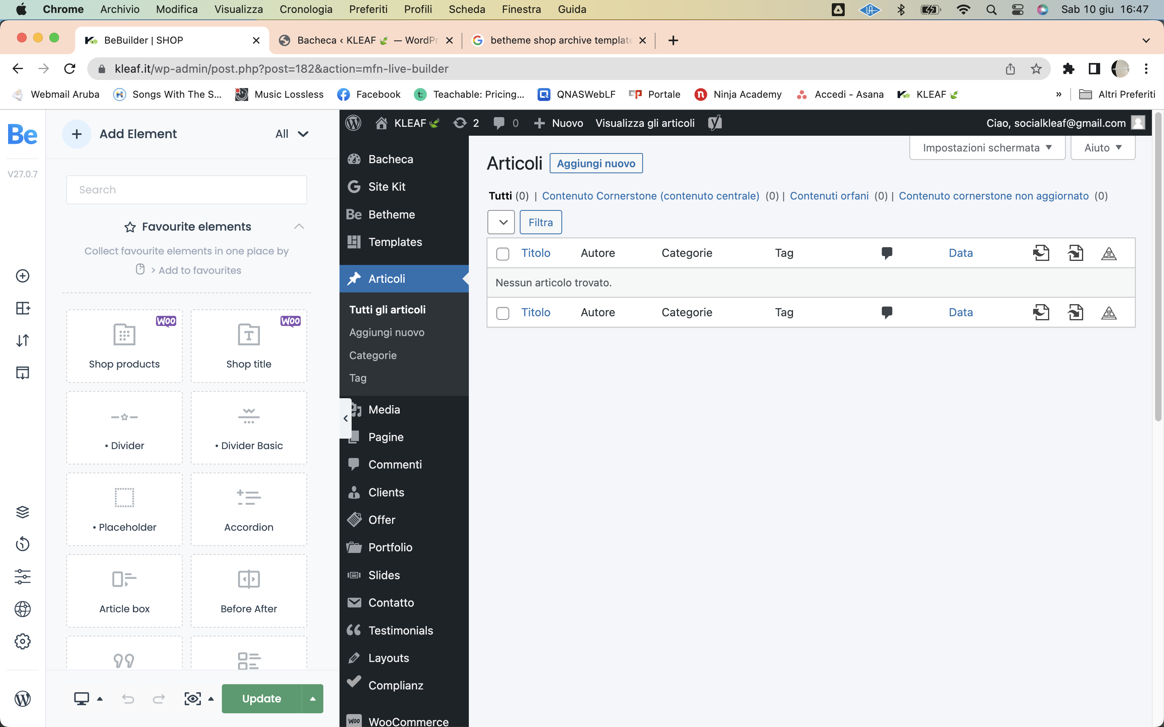The width and height of the screenshot is (1164, 727).
Task: Select the Divider element
Action: (124, 428)
